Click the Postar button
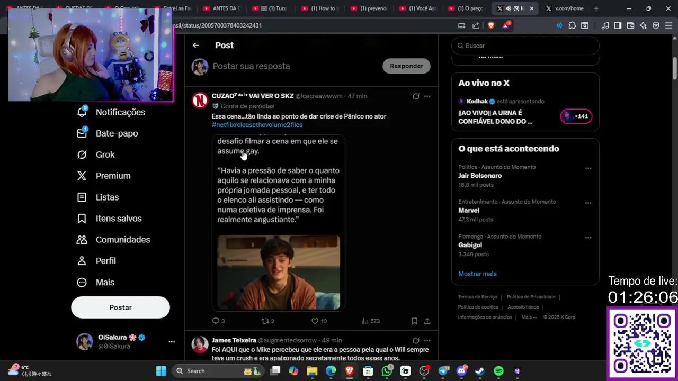678x381 pixels. [120, 307]
